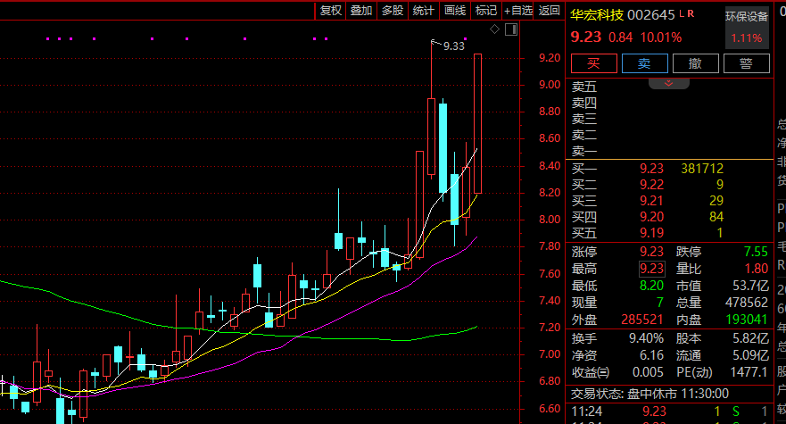Image resolution: width=786 pixels, height=424 pixels.
Task: Select 多股 multi-stock view
Action: click(393, 11)
